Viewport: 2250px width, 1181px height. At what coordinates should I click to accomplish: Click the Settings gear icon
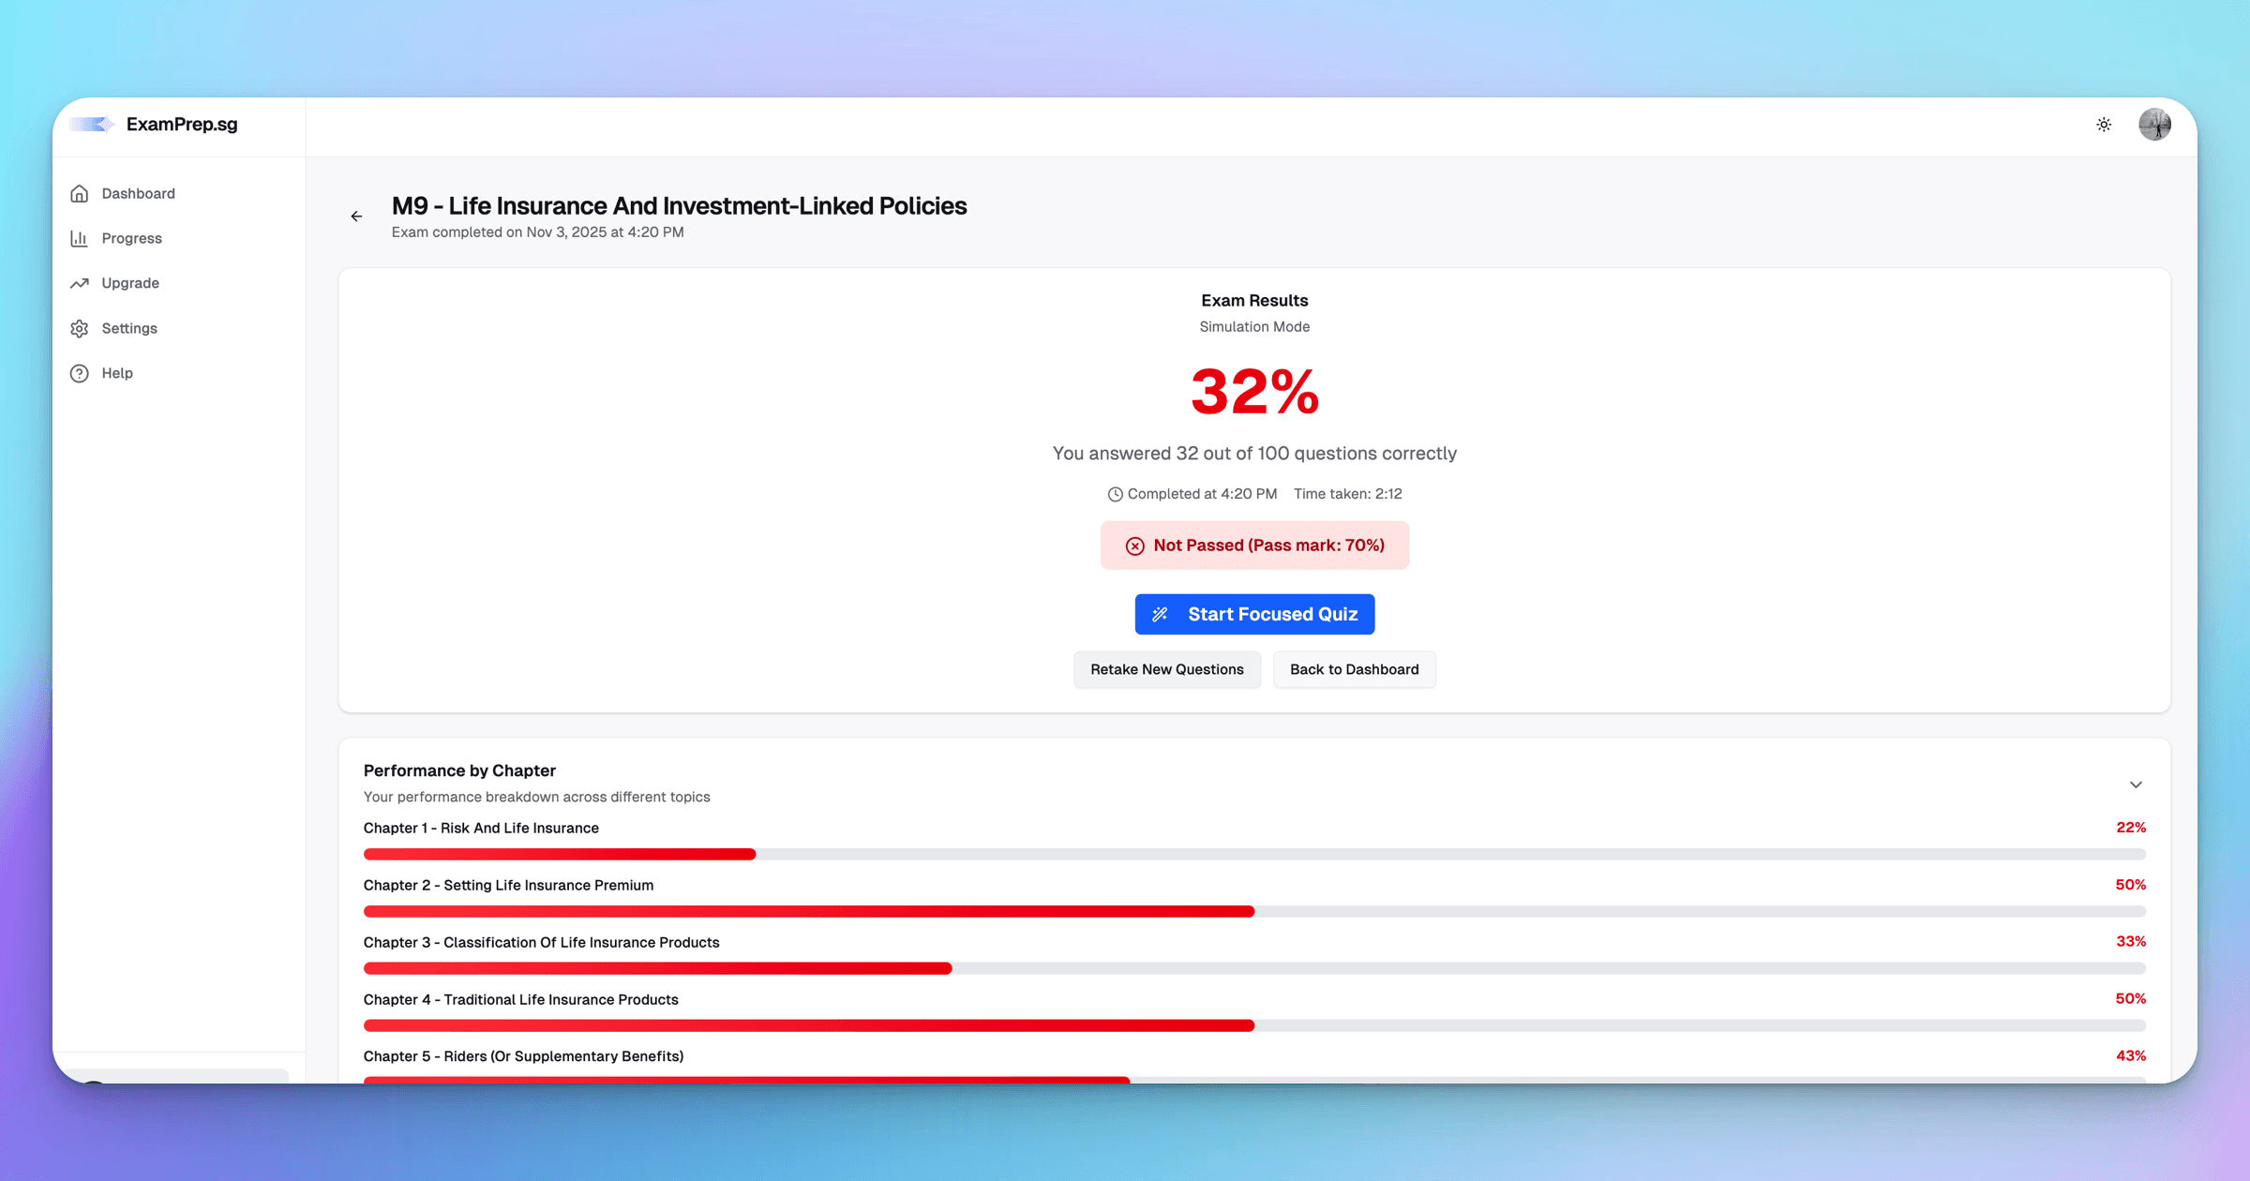pyautogui.click(x=80, y=329)
